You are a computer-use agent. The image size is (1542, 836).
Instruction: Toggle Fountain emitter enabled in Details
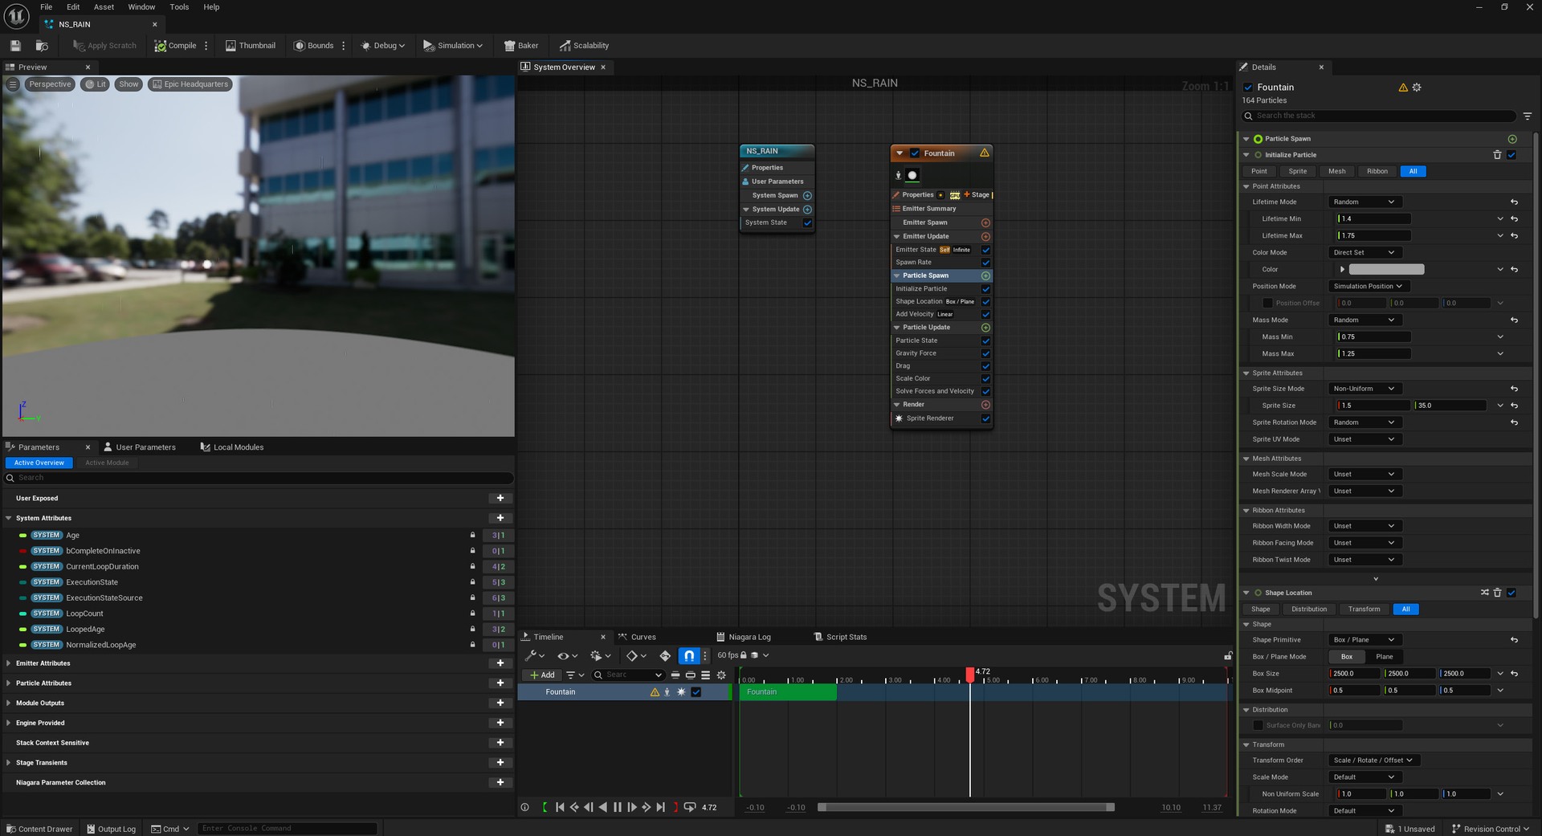(x=1248, y=88)
